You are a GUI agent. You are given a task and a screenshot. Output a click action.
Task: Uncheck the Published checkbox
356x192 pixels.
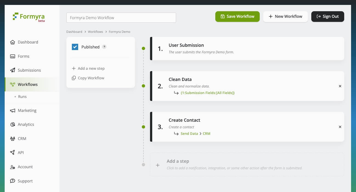click(75, 47)
